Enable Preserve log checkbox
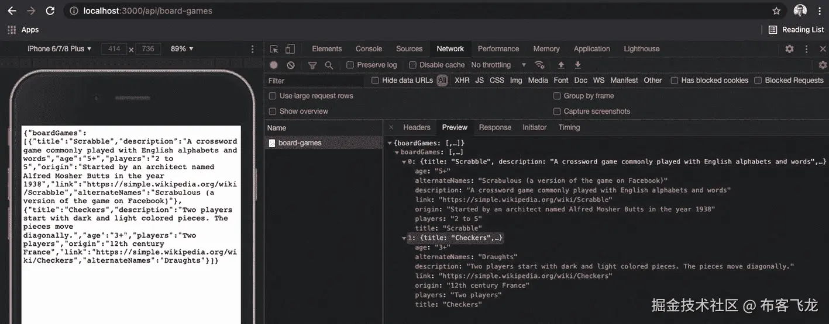The height and width of the screenshot is (324, 829). click(350, 65)
